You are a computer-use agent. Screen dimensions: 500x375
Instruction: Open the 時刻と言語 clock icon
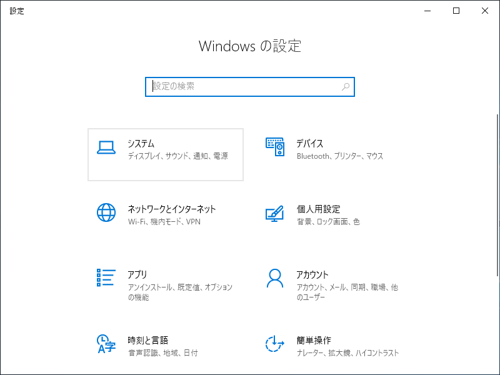106,344
